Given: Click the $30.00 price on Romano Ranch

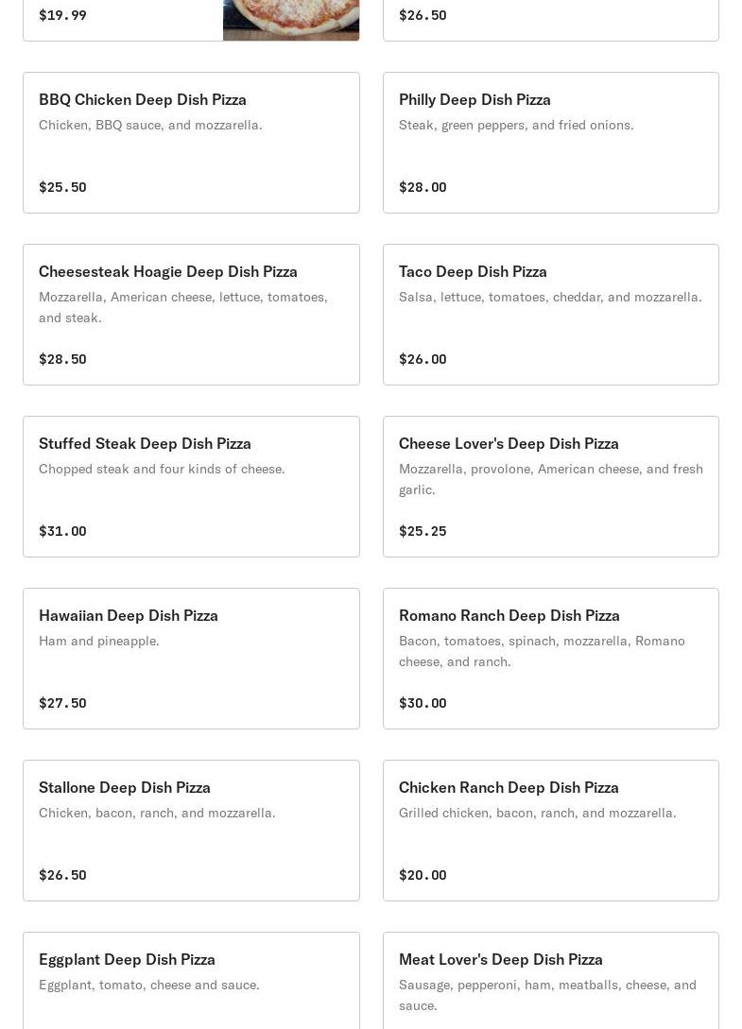Looking at the screenshot, I should pyautogui.click(x=423, y=703).
